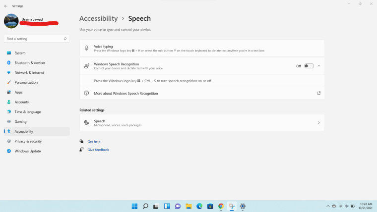
Task: Collapse the Windows Speech Recognition section
Action: [x=319, y=66]
